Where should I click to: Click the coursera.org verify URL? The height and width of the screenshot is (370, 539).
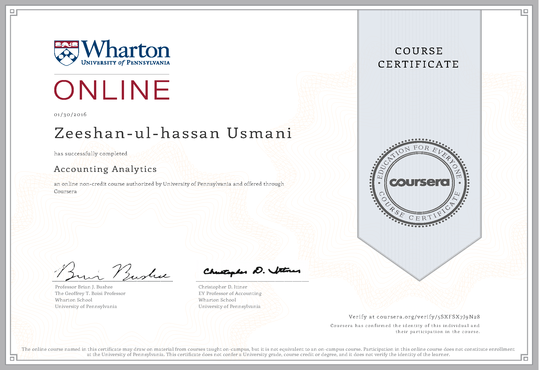pyautogui.click(x=428, y=317)
